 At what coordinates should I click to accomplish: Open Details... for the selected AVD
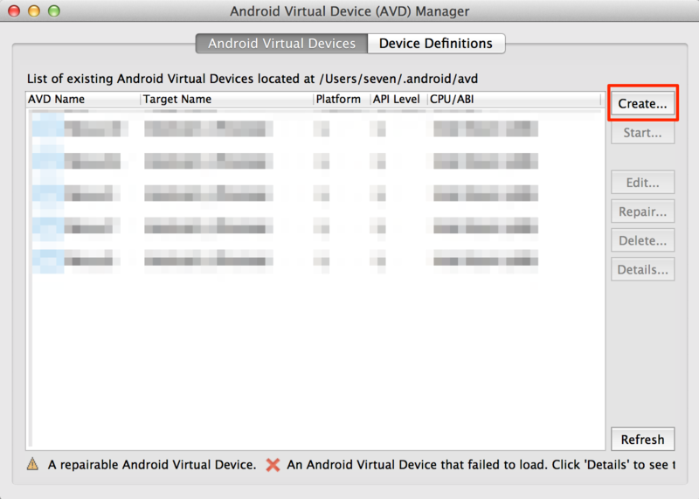tap(642, 269)
